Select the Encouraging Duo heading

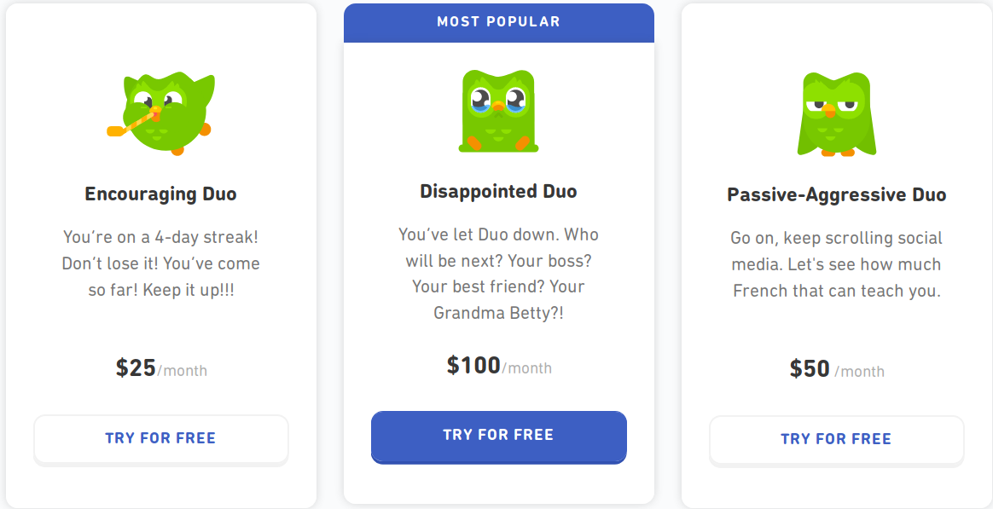[x=160, y=194]
